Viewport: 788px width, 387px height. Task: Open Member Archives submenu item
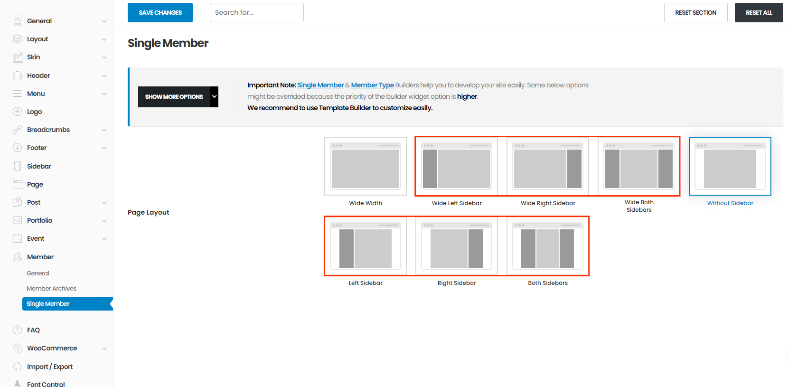(51, 289)
